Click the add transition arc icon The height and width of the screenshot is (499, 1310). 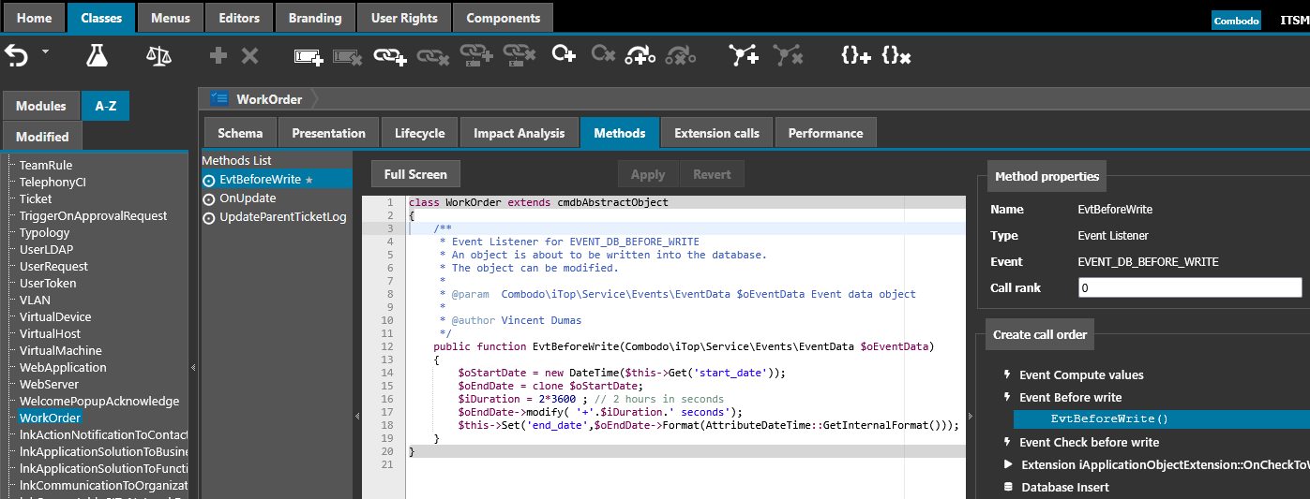tap(640, 56)
